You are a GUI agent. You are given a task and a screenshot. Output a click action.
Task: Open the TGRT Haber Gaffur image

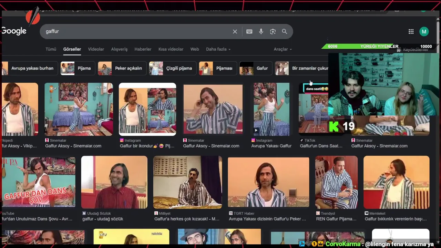click(268, 182)
